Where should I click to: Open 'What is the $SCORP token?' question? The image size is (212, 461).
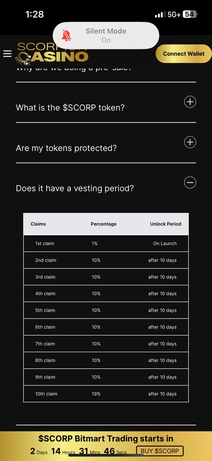70,108
